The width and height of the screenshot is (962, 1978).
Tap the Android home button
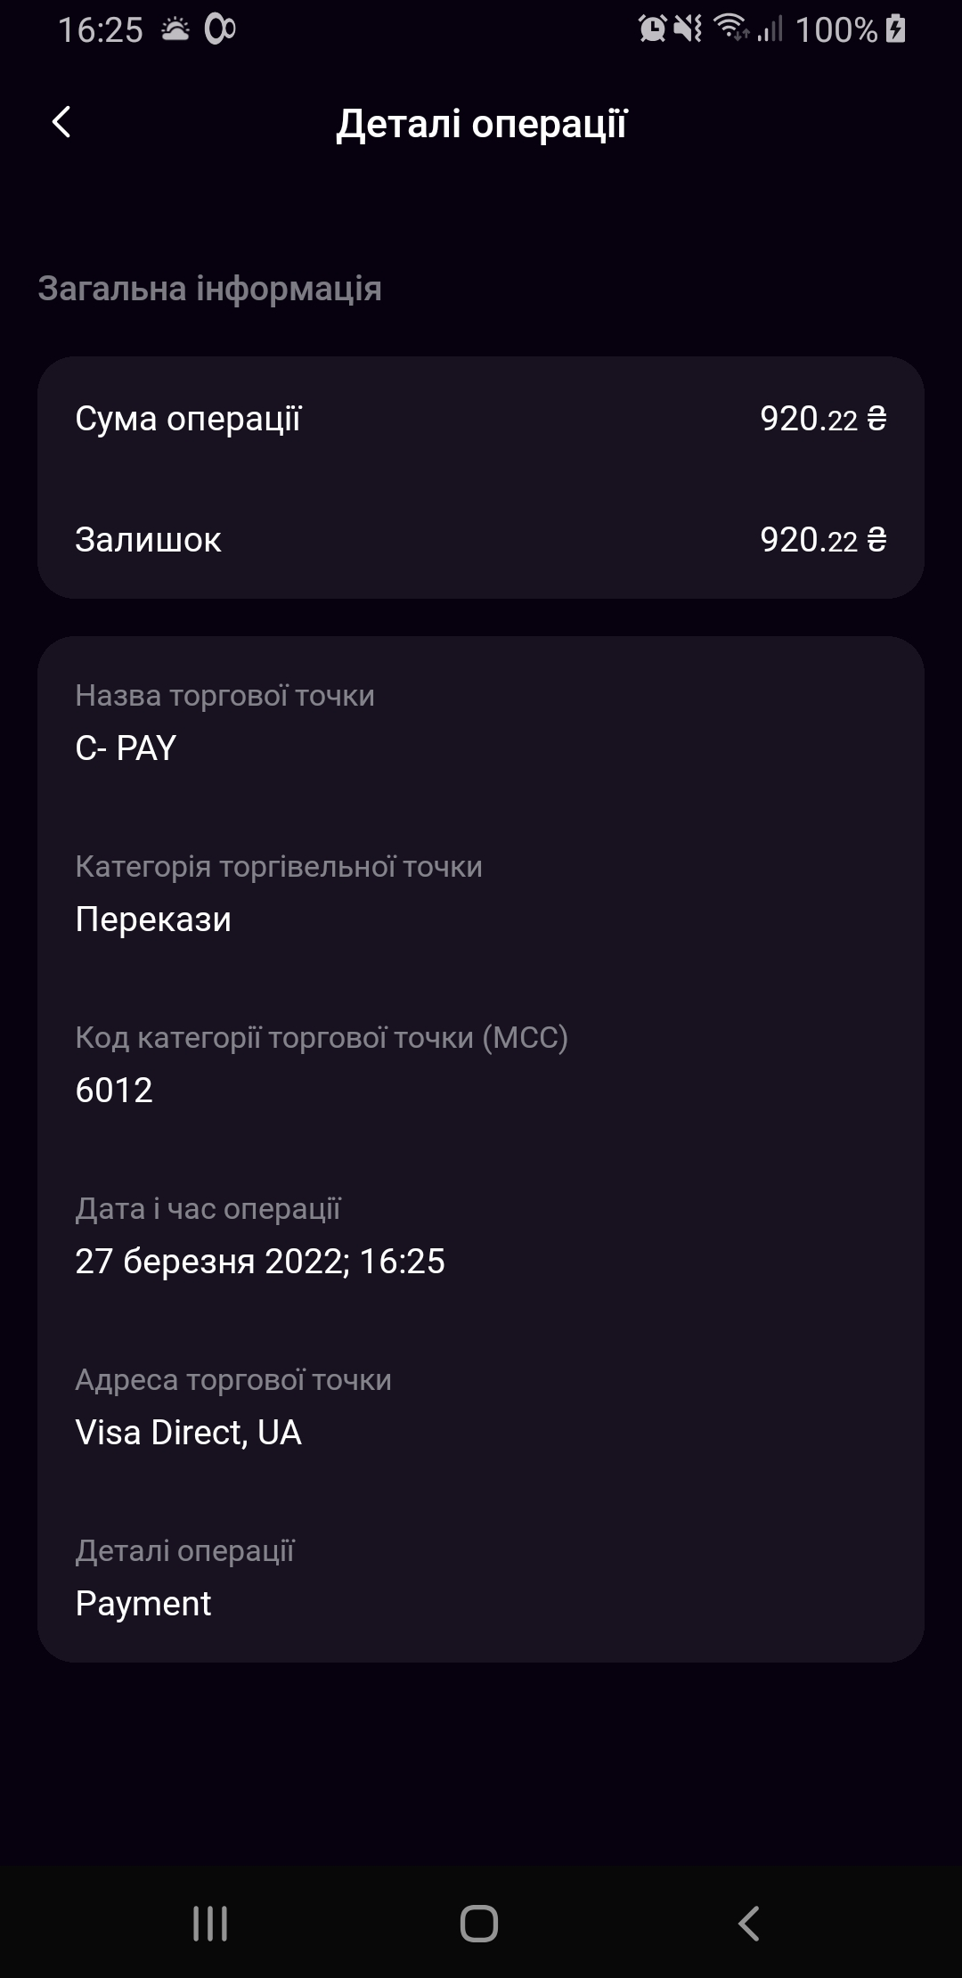point(479,1924)
